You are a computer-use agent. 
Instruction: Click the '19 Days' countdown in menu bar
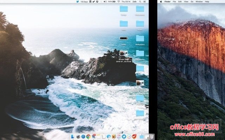pyautogui.click(x=84, y=1)
